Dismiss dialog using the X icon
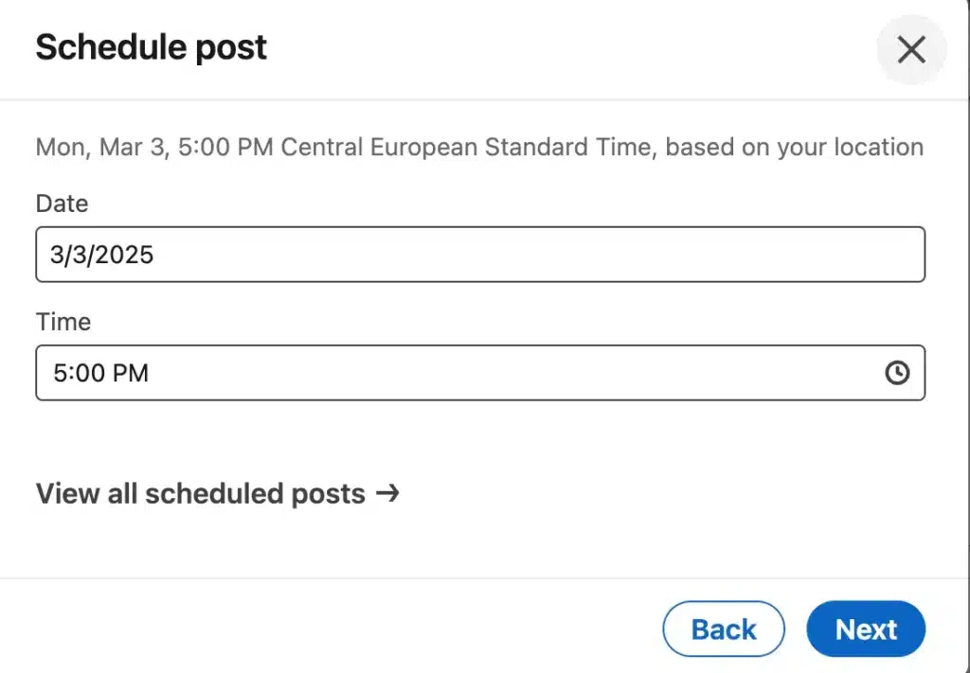This screenshot has width=970, height=673. coord(911,49)
